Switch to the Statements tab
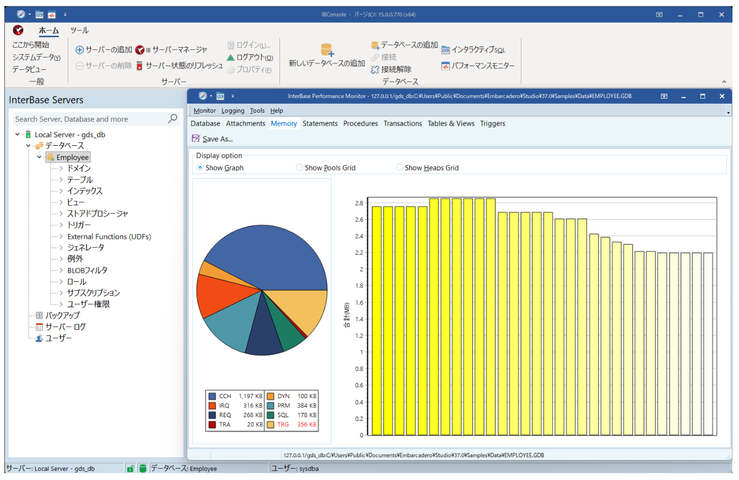 point(320,124)
